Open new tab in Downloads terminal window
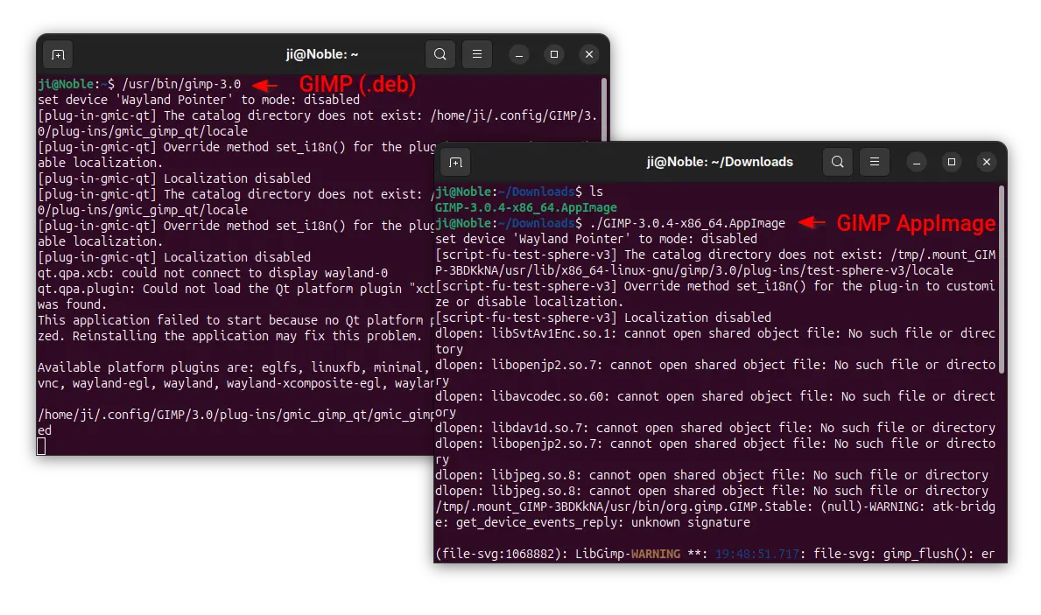The width and height of the screenshot is (1041, 615). click(455, 162)
